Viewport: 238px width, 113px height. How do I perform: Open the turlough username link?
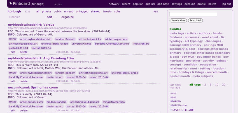(15, 11)
